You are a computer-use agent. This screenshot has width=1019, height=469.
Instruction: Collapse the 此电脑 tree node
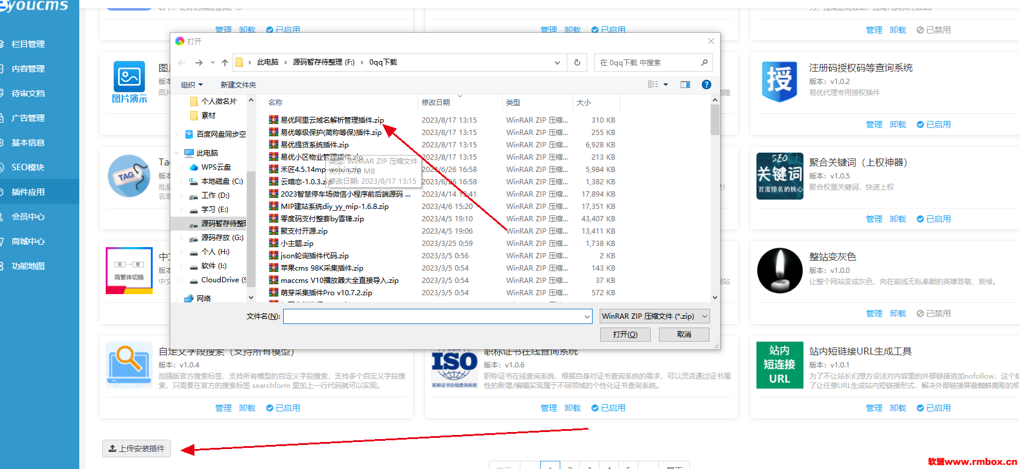176,153
